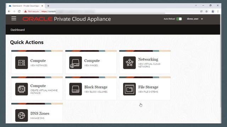Open the hamburger navigation menu

point(14,18)
